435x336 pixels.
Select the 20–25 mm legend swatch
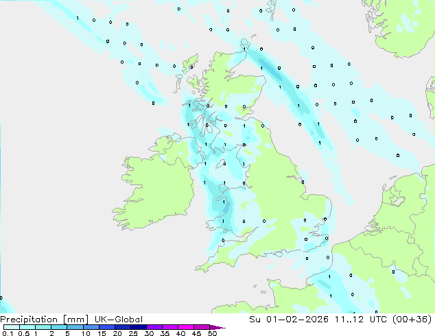click(122, 327)
